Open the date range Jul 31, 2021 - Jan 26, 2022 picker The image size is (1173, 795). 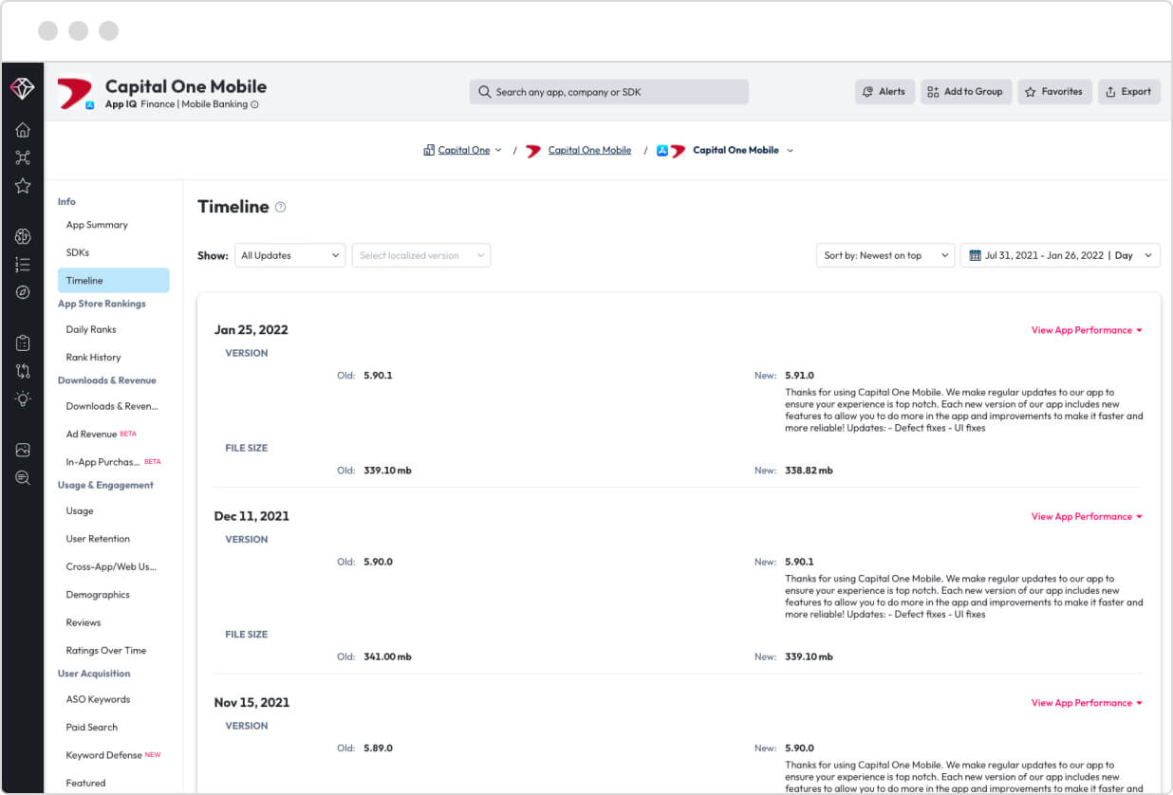pyautogui.click(x=1060, y=255)
